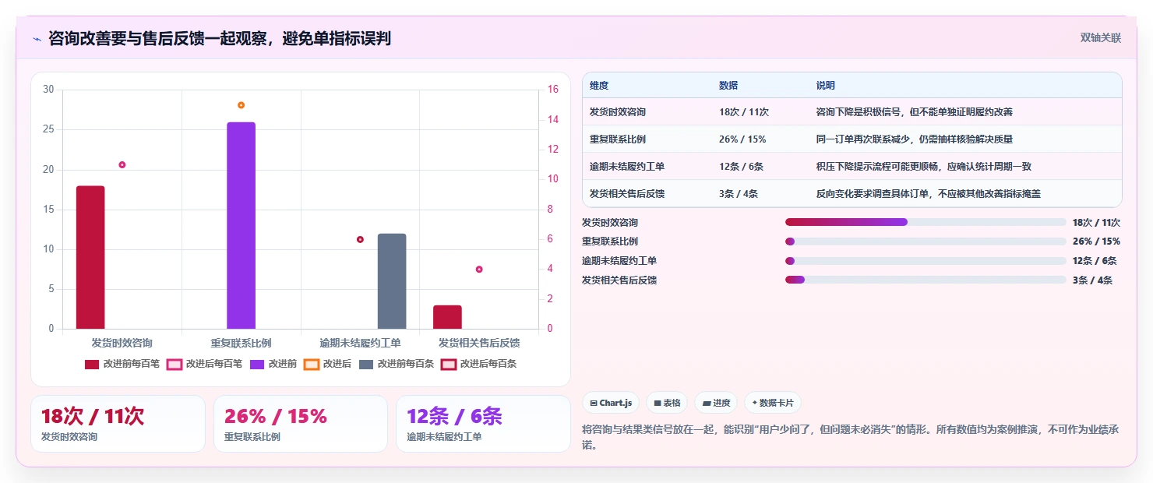The height and width of the screenshot is (483, 1153).
Task: Click the x-axis label 重复联系比例
Action: point(241,343)
